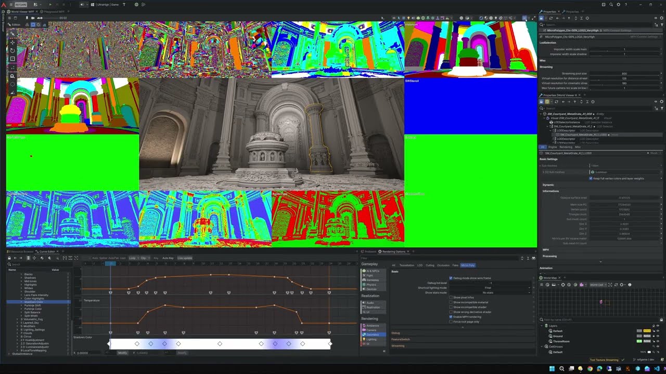Viewport: 666px width, 374px height.
Task: Open the Loop mode dropdown in Curve Editor
Action: click(x=133, y=258)
